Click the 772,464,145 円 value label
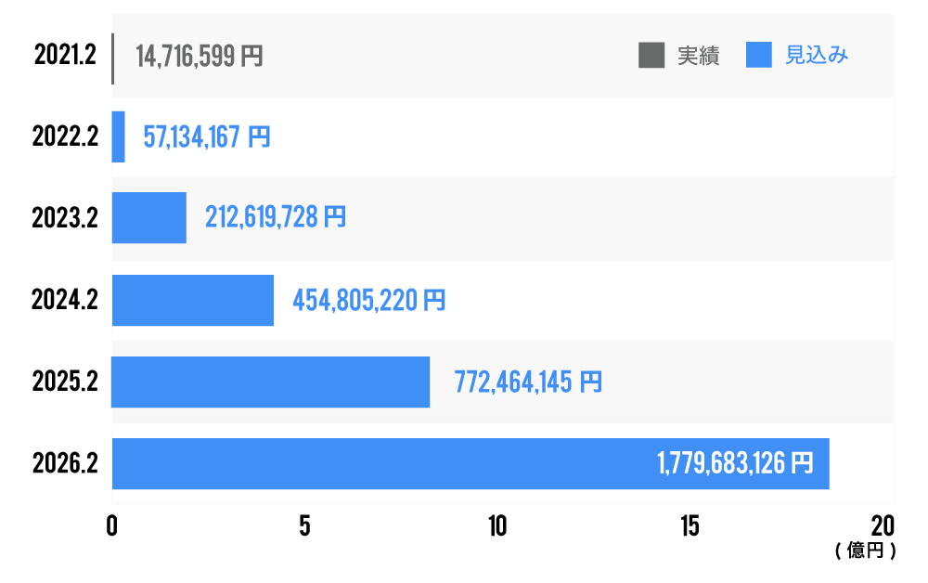 pyautogui.click(x=527, y=382)
